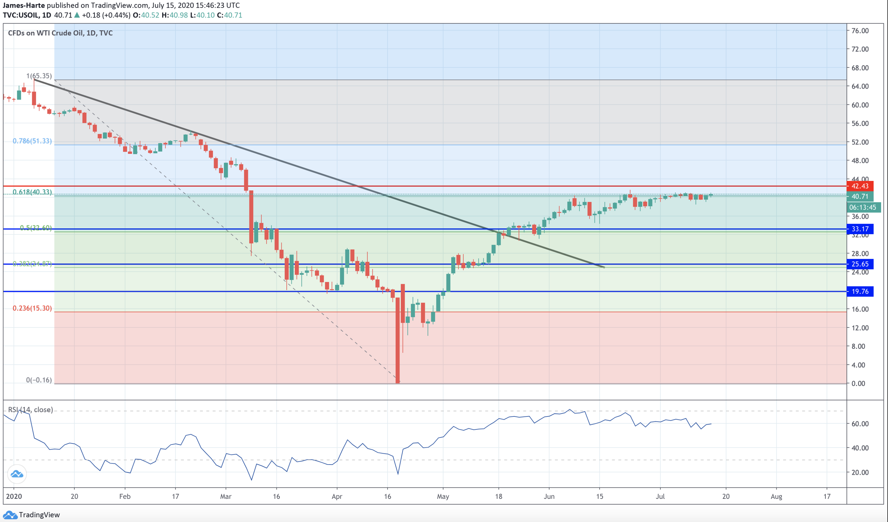Click the 0.236(15.30) Fibonacci level label
Image resolution: width=888 pixels, height=522 pixels.
pos(32,308)
